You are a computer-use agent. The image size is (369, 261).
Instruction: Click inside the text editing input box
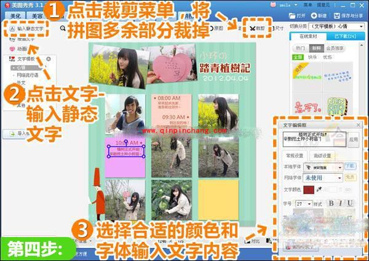coord(314,139)
